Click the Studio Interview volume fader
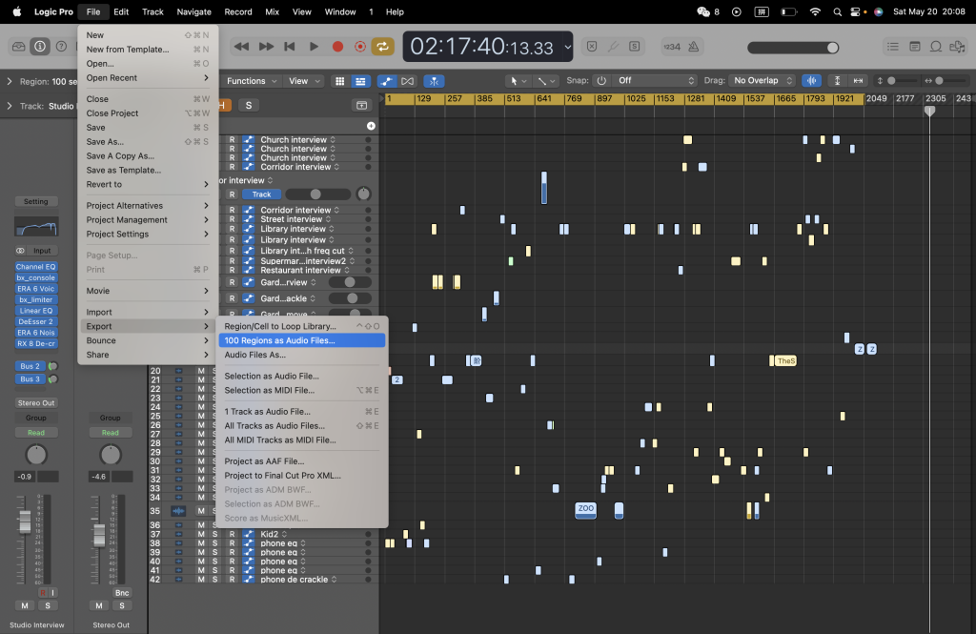The image size is (976, 634). point(25,521)
